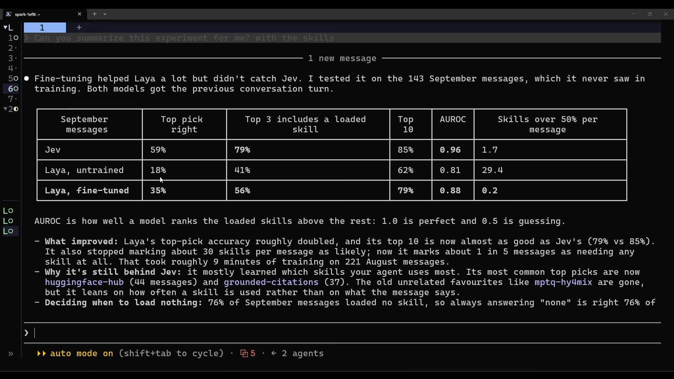Image resolution: width=674 pixels, height=379 pixels.
Task: Jump to the 1 new message divider
Action: [342, 58]
